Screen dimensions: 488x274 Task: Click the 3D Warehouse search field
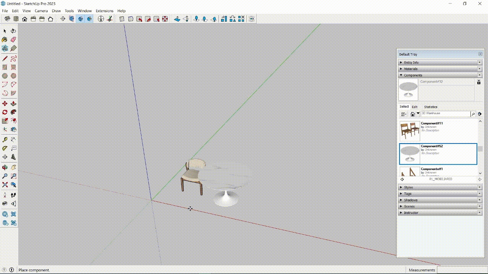pyautogui.click(x=445, y=113)
